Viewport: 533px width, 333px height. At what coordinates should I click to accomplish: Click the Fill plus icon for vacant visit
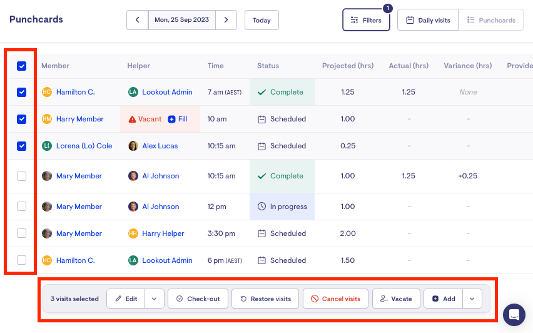pos(171,119)
